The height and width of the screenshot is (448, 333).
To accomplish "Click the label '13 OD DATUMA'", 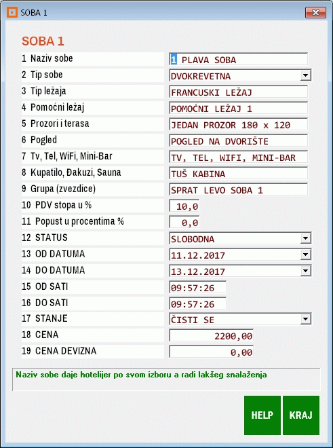I will tap(54, 254).
